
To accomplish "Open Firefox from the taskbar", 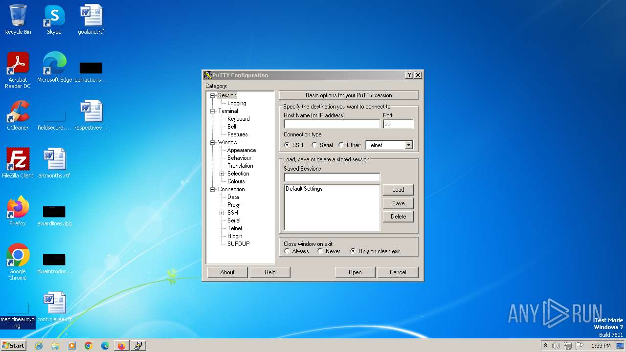I will point(121,346).
